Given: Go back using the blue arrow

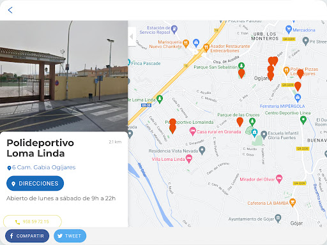Looking at the screenshot, I should click(x=10, y=10).
